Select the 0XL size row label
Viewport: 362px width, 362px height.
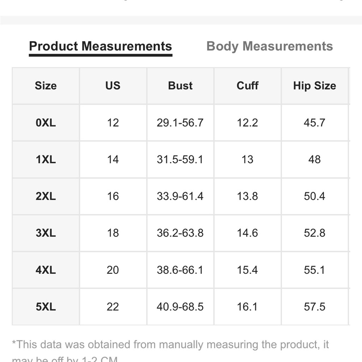pyautogui.click(x=46, y=123)
